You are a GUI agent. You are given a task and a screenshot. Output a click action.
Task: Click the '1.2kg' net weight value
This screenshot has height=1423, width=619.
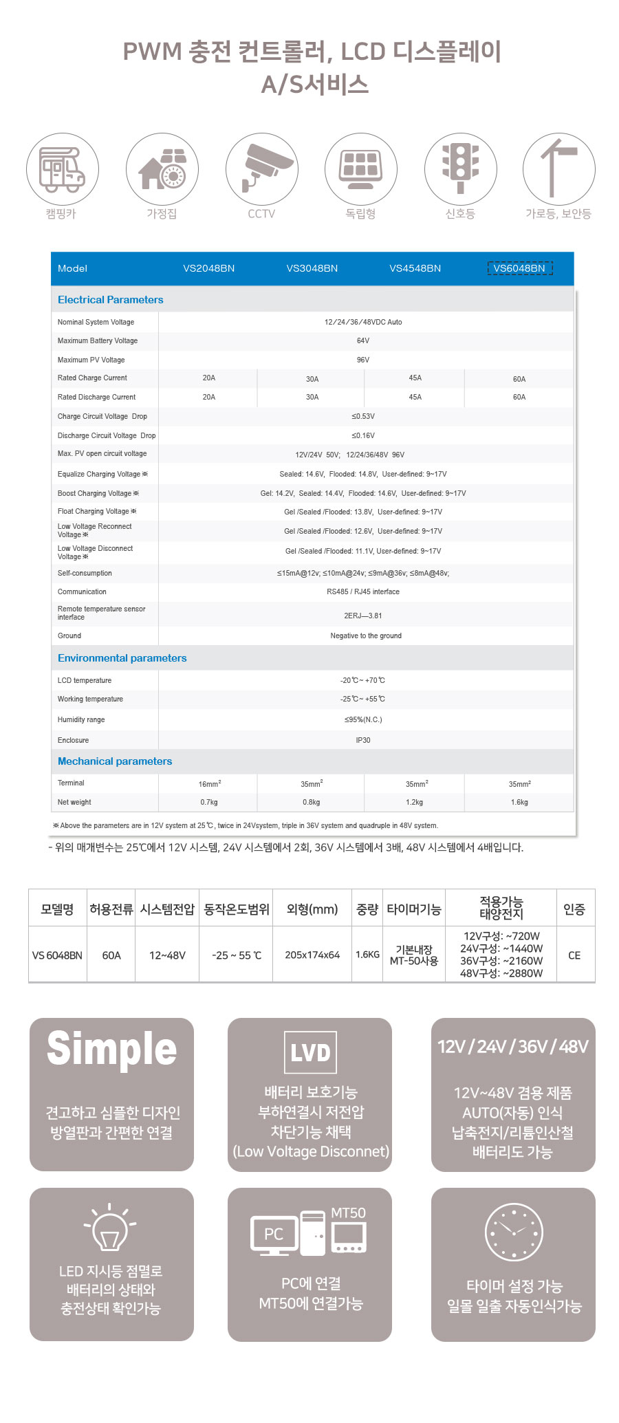point(415,802)
